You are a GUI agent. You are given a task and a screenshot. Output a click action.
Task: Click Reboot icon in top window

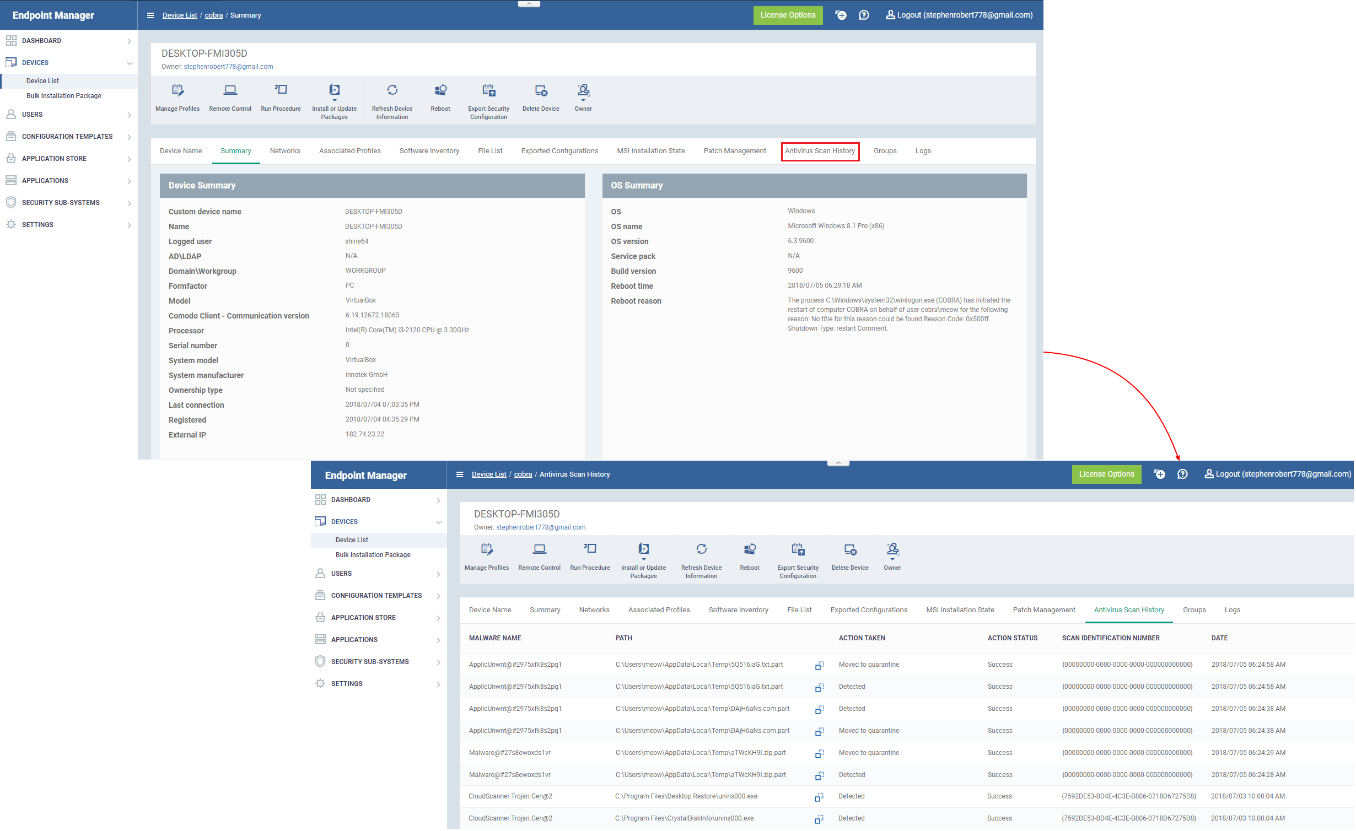(440, 90)
